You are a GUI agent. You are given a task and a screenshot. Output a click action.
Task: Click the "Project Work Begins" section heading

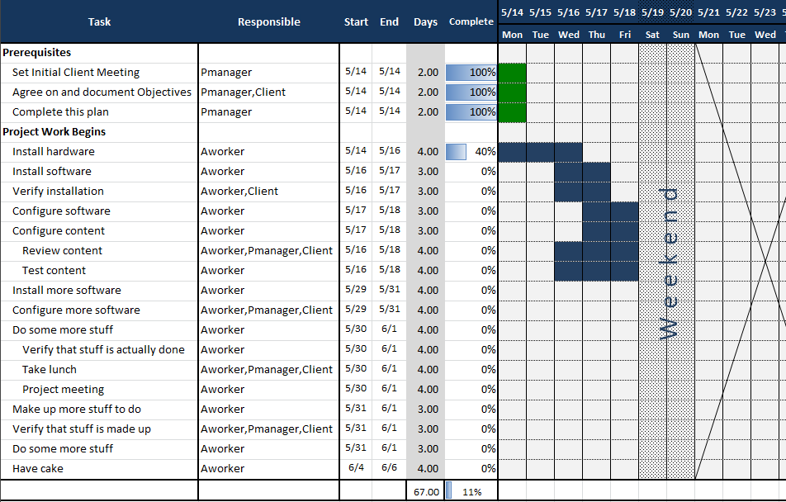pos(54,132)
